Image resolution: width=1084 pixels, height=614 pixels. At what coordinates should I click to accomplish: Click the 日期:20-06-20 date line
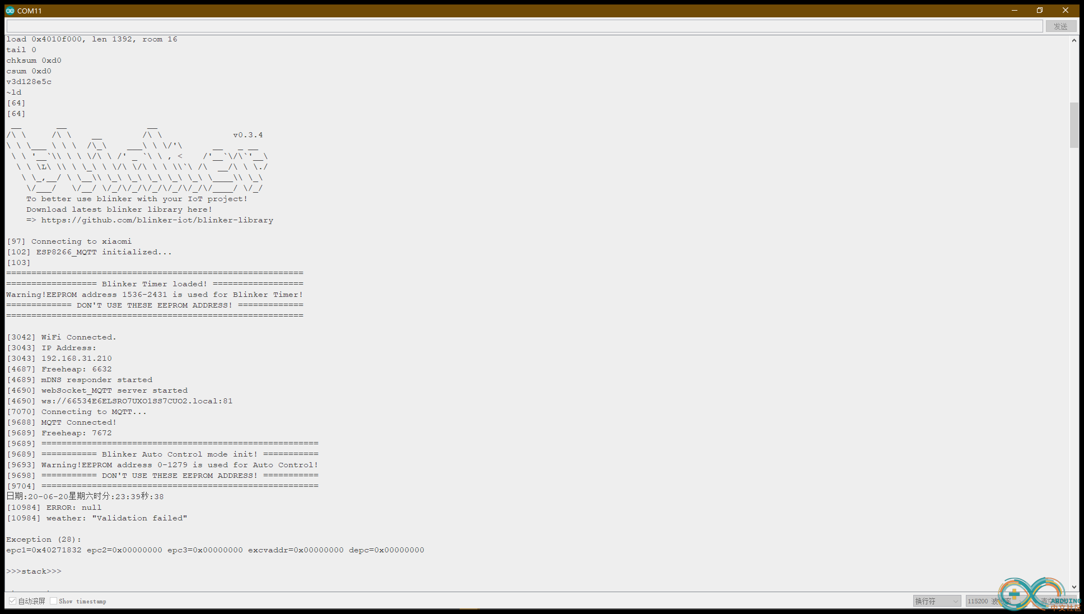pyautogui.click(x=85, y=496)
